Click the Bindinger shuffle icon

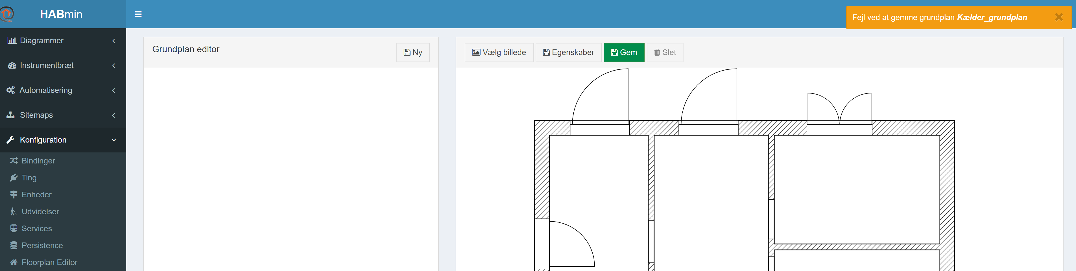click(x=13, y=161)
